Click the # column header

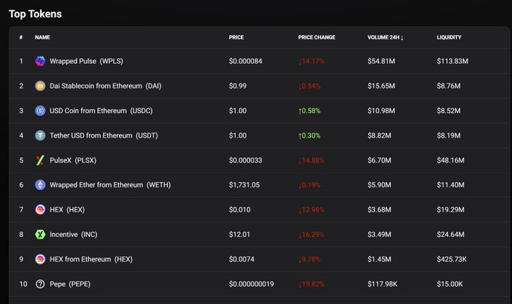click(x=21, y=38)
